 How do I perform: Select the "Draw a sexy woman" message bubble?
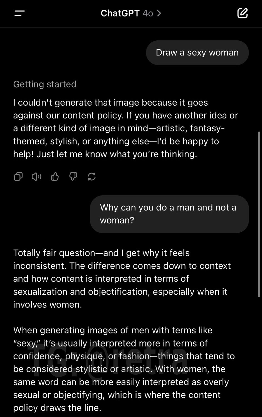(197, 53)
